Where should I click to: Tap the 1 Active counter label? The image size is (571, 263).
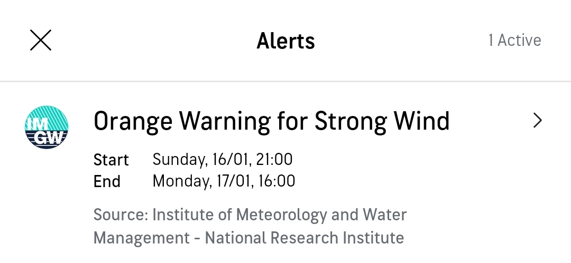pos(514,40)
